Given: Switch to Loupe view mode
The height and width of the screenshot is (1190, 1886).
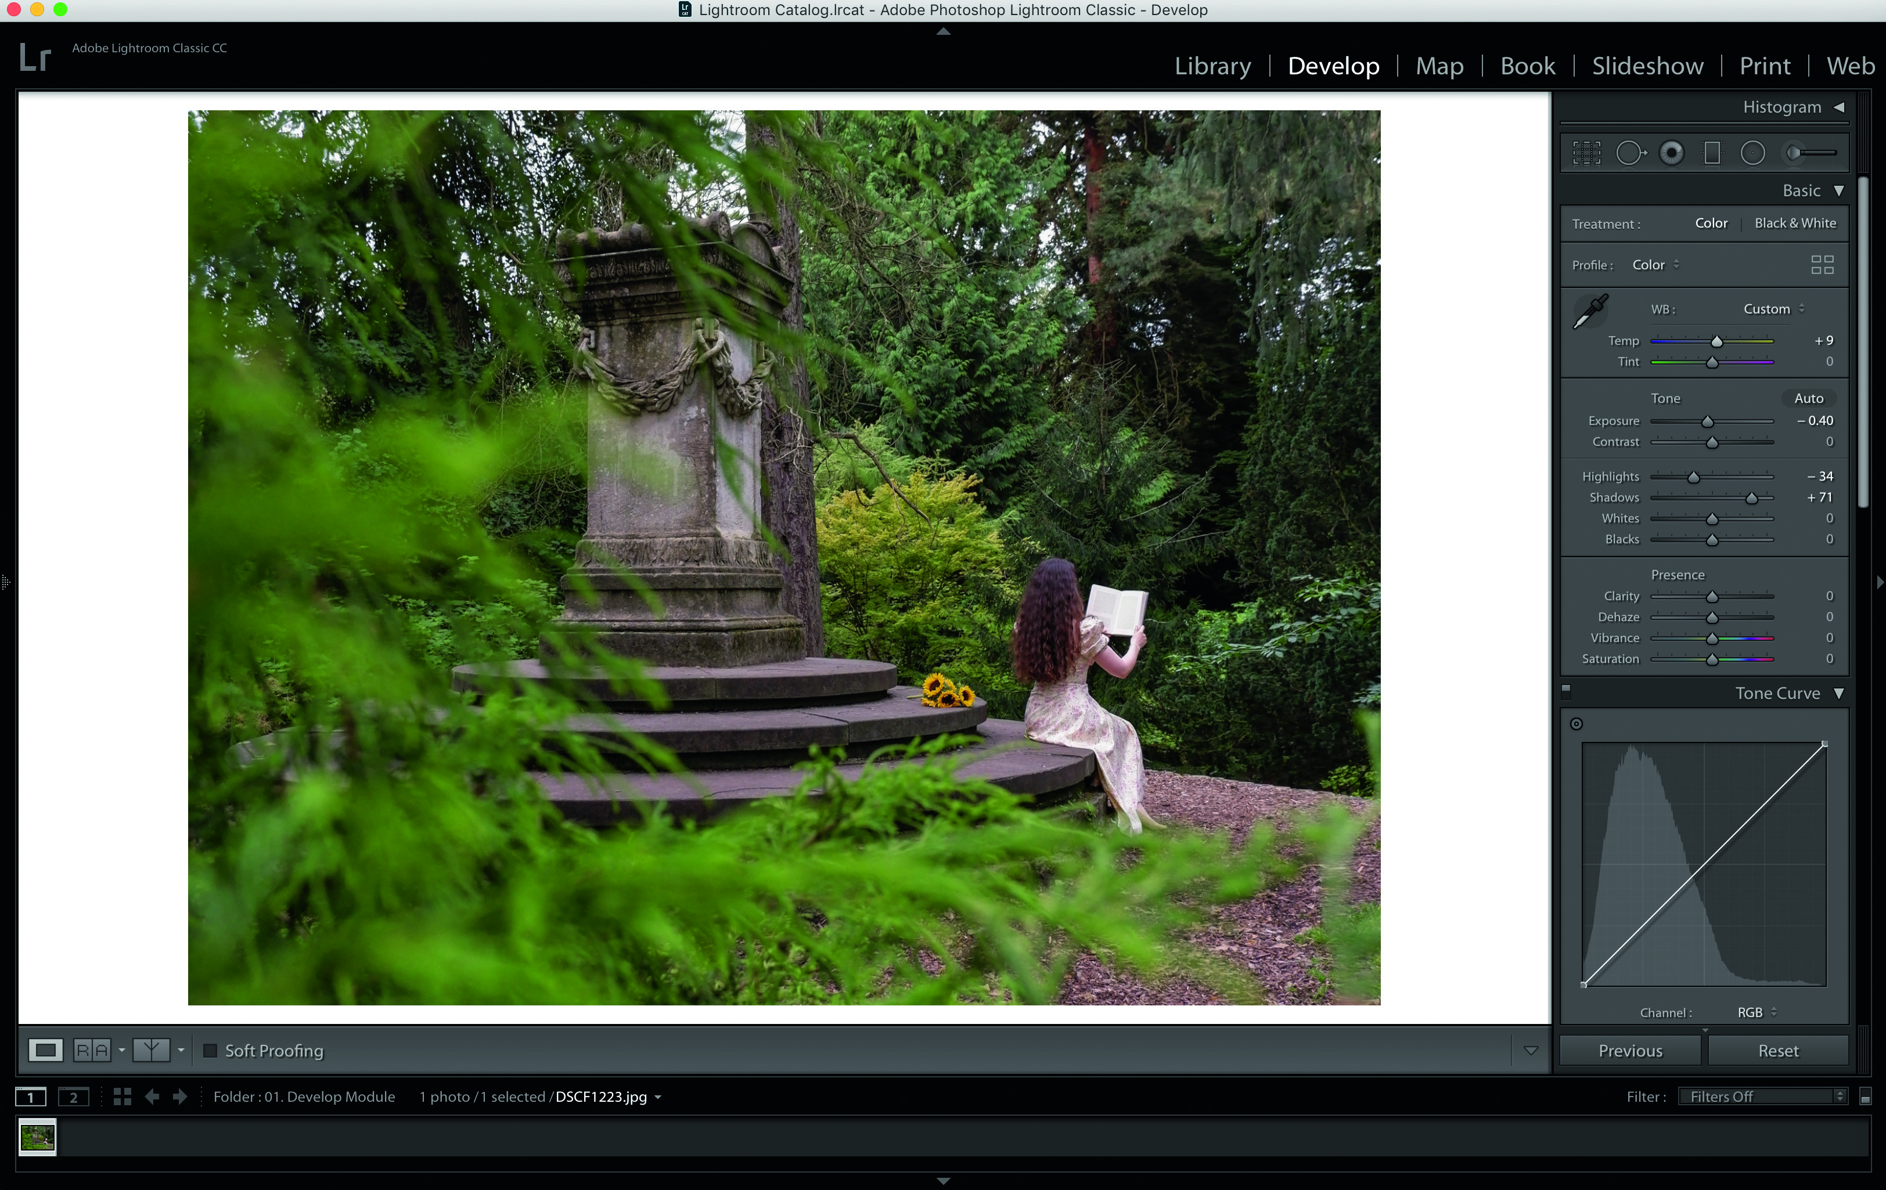Looking at the screenshot, I should pyautogui.click(x=45, y=1050).
